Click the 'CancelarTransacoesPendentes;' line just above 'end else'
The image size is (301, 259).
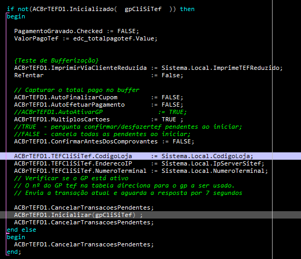click(84, 222)
